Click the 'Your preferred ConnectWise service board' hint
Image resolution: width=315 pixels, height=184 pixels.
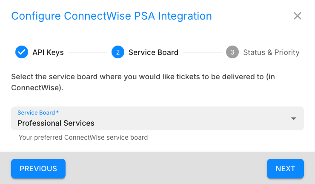pos(83,138)
